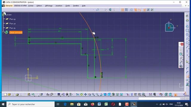Screen dimensions: 191x107
Task: Select the Profile tool in right toolbar
Action: click(x=187, y=26)
